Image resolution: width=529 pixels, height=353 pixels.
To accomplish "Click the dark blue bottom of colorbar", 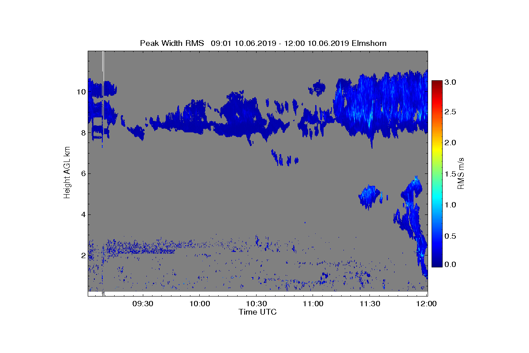I will (436, 263).
